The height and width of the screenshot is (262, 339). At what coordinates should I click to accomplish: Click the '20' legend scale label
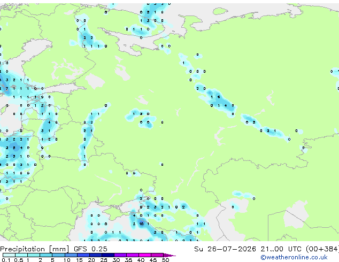coord(91,260)
